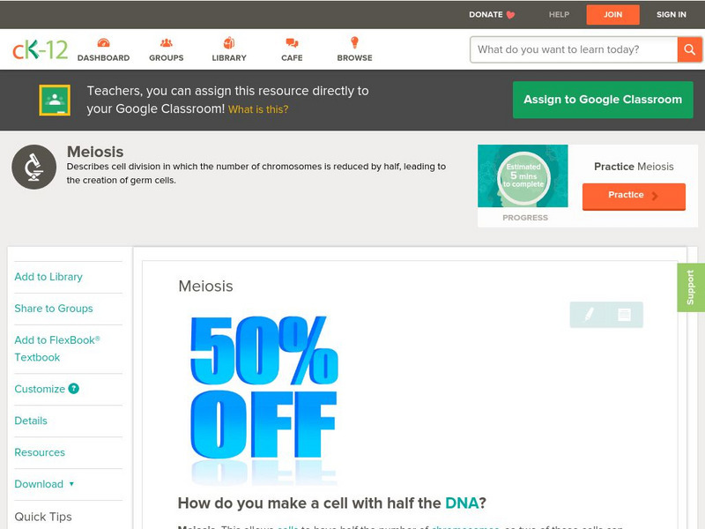Open the Library backpack icon

(x=229, y=43)
